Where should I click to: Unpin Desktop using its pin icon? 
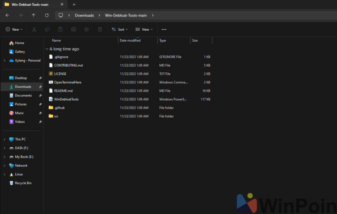pos(40,78)
